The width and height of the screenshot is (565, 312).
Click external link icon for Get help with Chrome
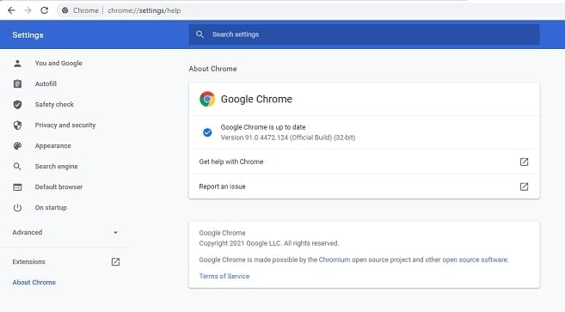click(524, 162)
